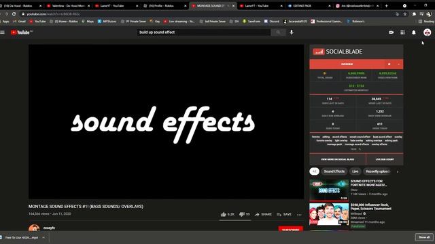This screenshot has height=244, width=435.
Task: Switch to the Profile - Roblox tab
Action: (164, 6)
